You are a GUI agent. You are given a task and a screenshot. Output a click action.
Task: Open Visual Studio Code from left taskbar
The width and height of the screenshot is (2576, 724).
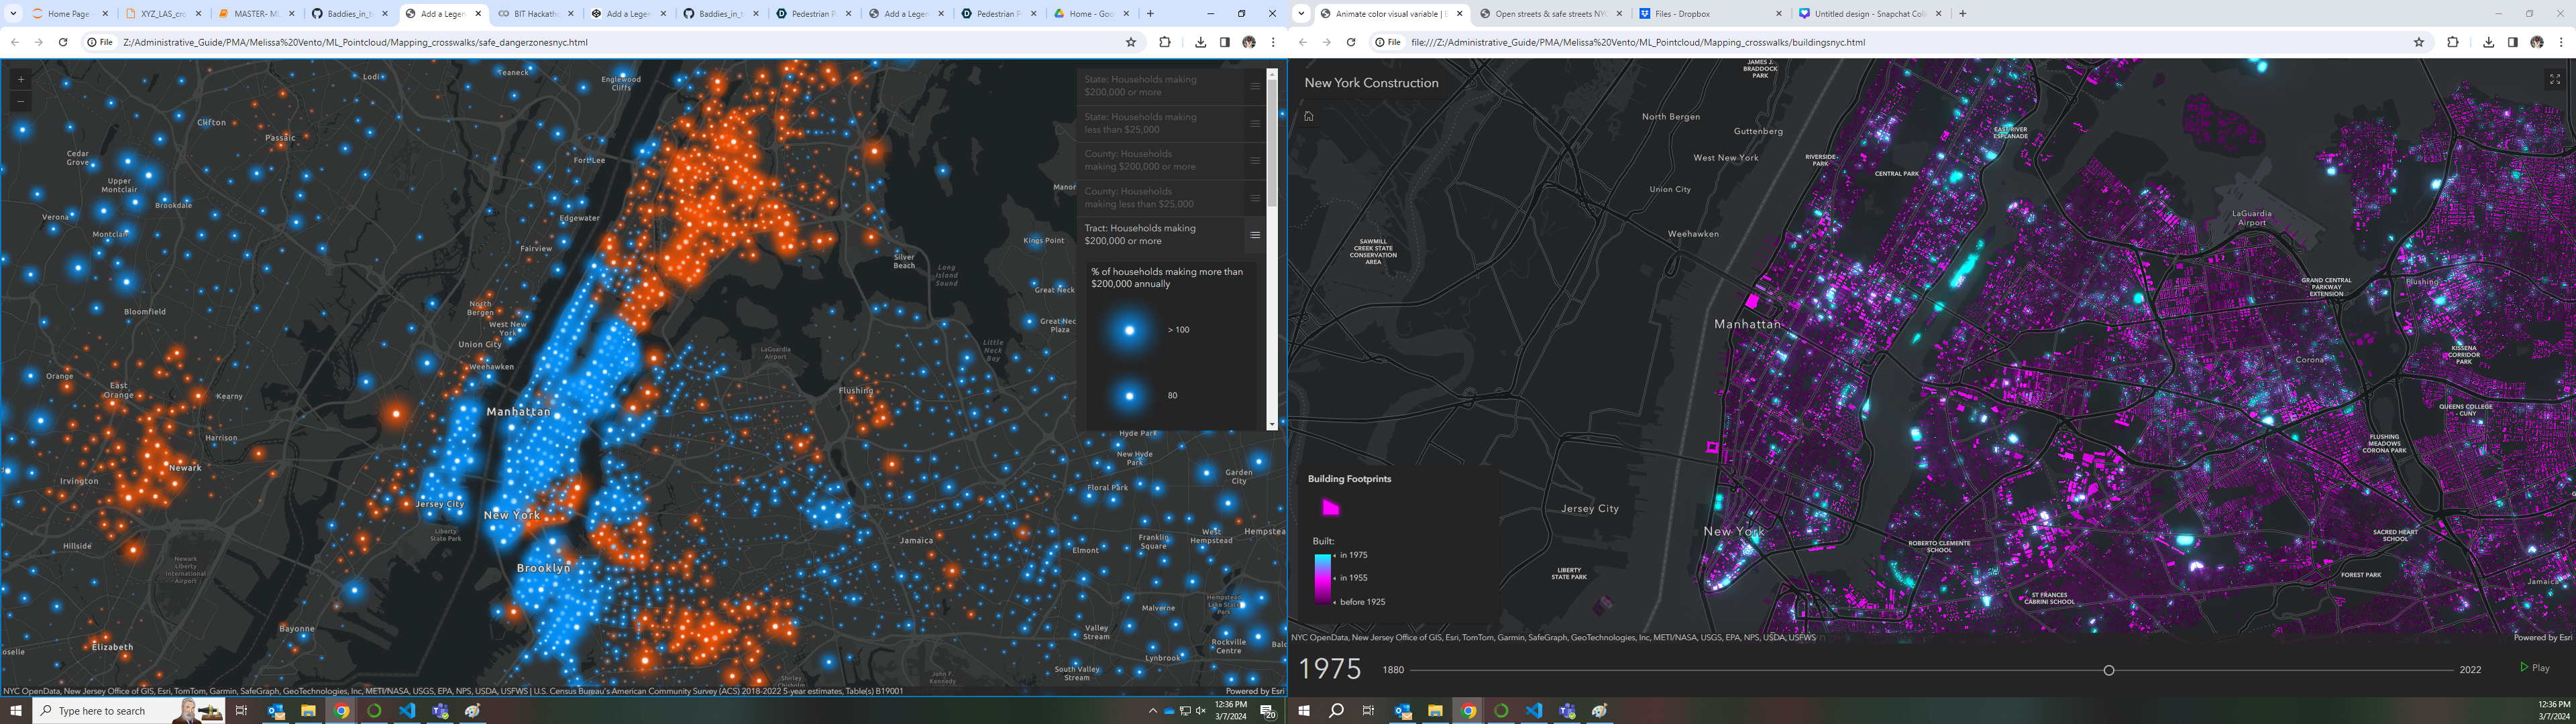point(406,711)
